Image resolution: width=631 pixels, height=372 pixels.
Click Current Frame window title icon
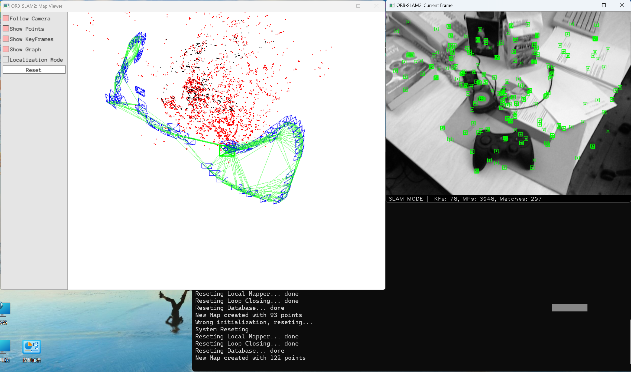click(392, 5)
